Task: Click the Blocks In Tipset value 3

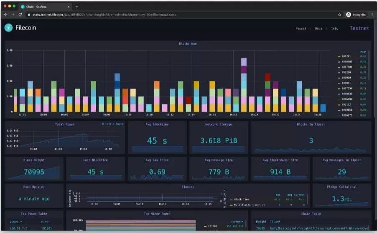Action: click(311, 141)
